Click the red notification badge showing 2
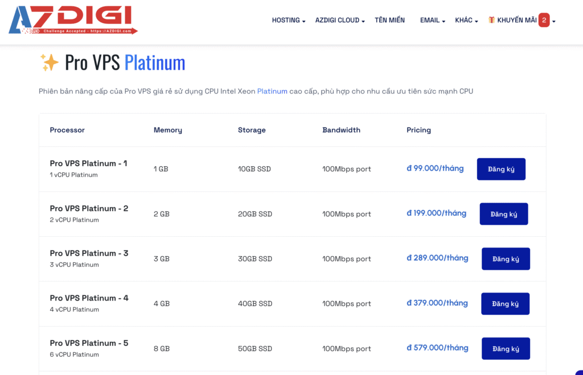The image size is (583, 375). pyautogui.click(x=544, y=20)
